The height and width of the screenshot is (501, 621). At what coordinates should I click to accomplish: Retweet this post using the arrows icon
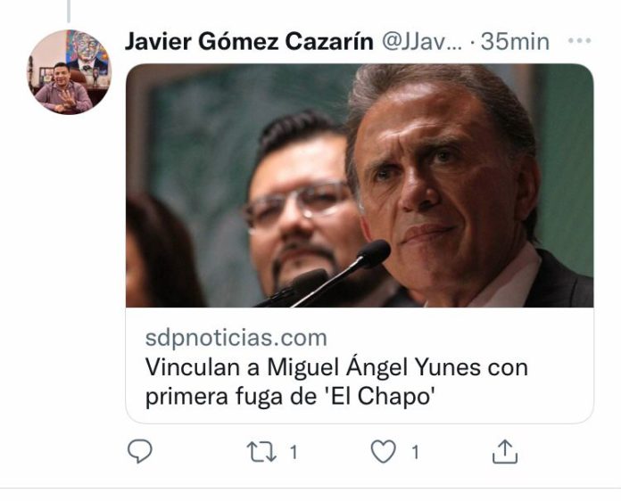261,452
